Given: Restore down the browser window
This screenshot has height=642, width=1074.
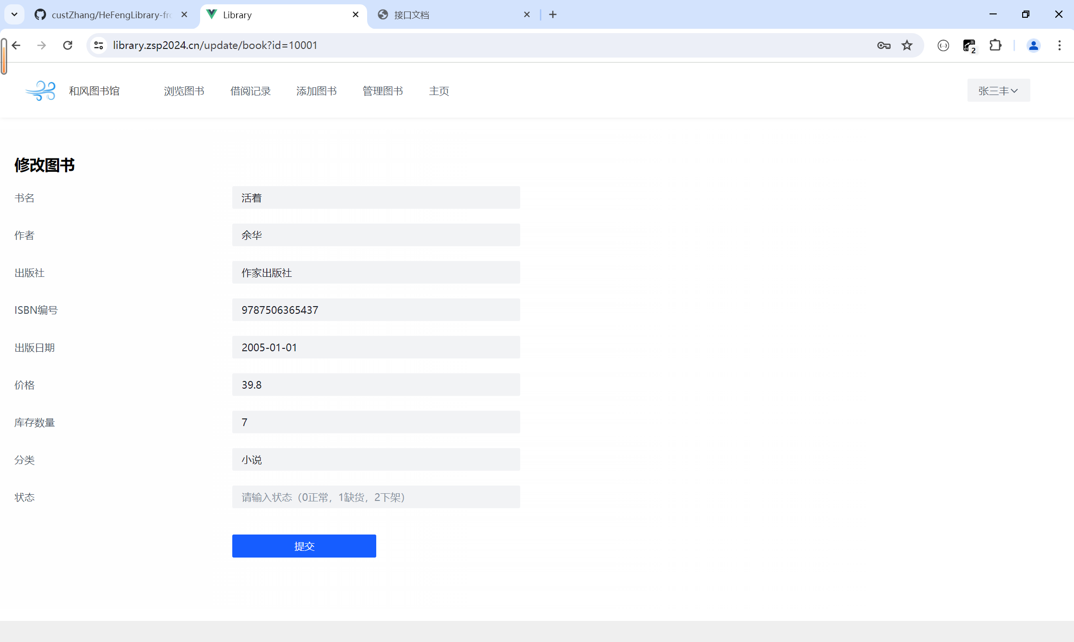Looking at the screenshot, I should tap(1026, 14).
